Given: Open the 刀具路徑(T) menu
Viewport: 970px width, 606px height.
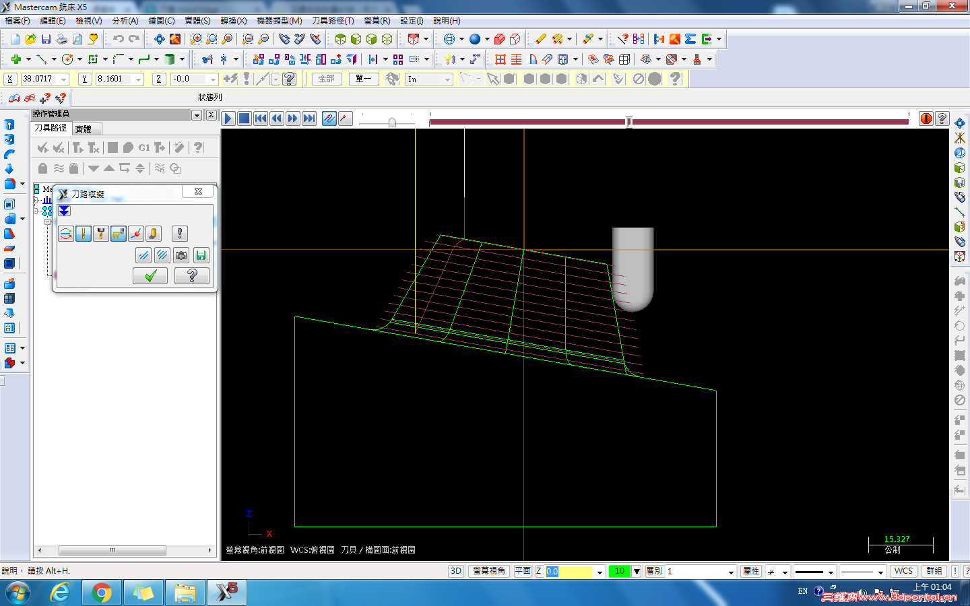Looking at the screenshot, I should [333, 21].
